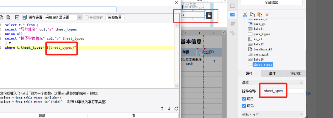Viewport: 333px width, 118px height.
Task: Click the data sheet icon in query toolbar
Action: [8, 17]
